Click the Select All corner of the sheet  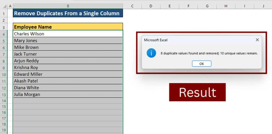(x=4, y=6)
